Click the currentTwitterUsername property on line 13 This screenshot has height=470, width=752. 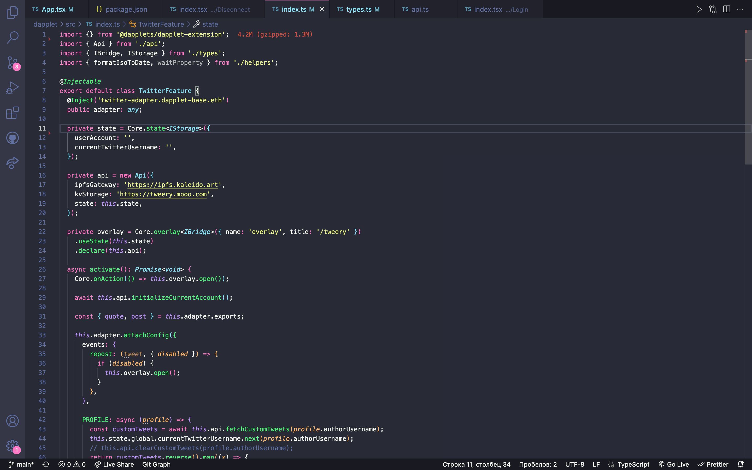[116, 147]
